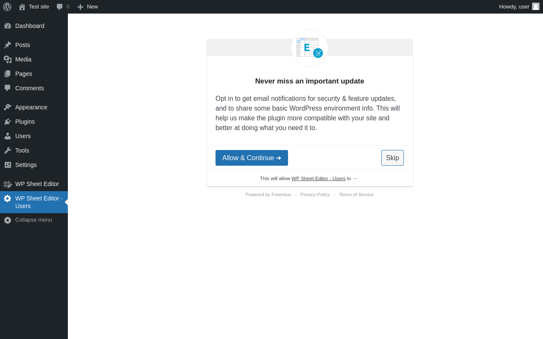
Task: Click the Dashboard gauge icon
Action: [x=8, y=26]
